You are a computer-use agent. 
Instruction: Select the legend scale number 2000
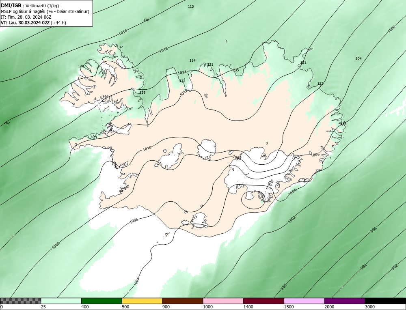(329, 307)
